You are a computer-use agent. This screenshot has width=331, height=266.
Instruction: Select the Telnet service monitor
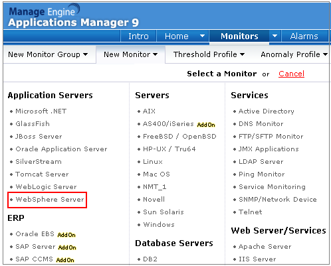(x=251, y=212)
